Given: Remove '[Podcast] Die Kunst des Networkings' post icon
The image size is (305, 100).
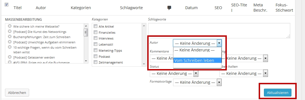Looking at the screenshot, I should 10,31.
